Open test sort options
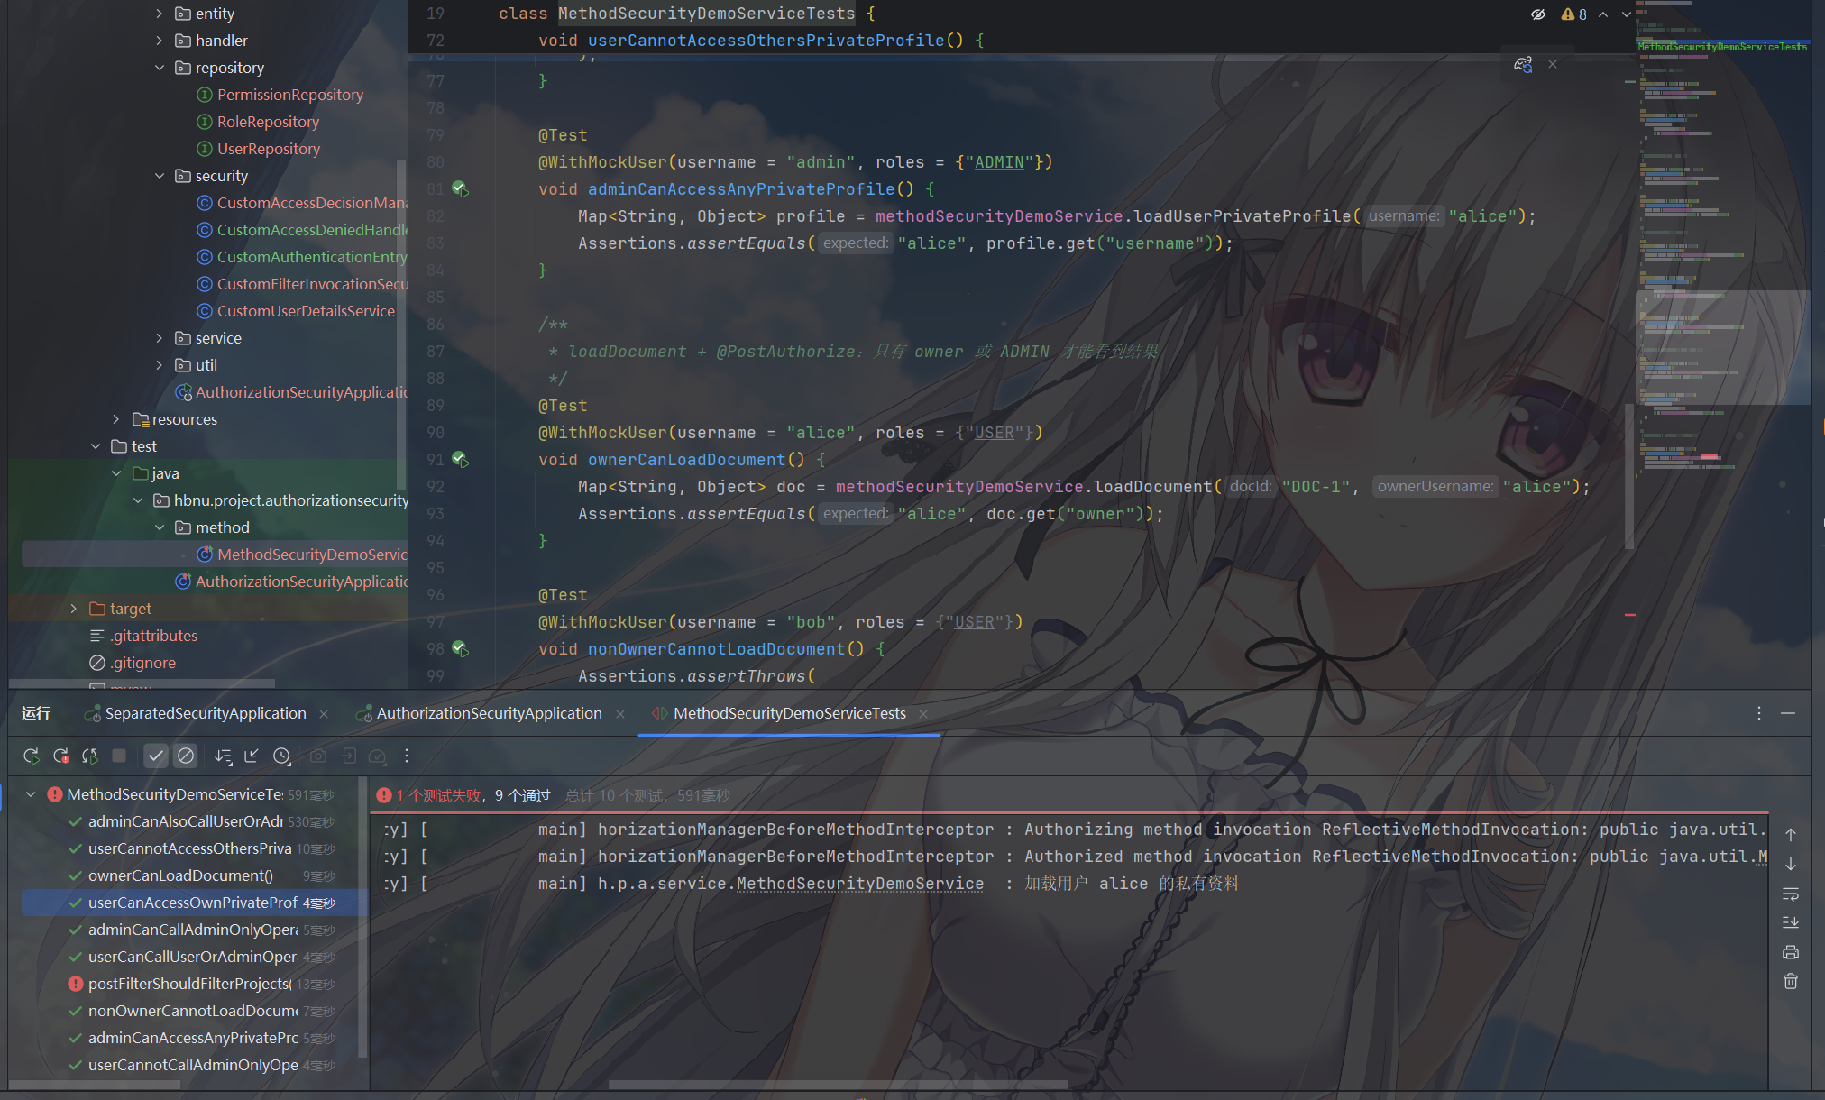1825x1100 pixels. point(223,756)
